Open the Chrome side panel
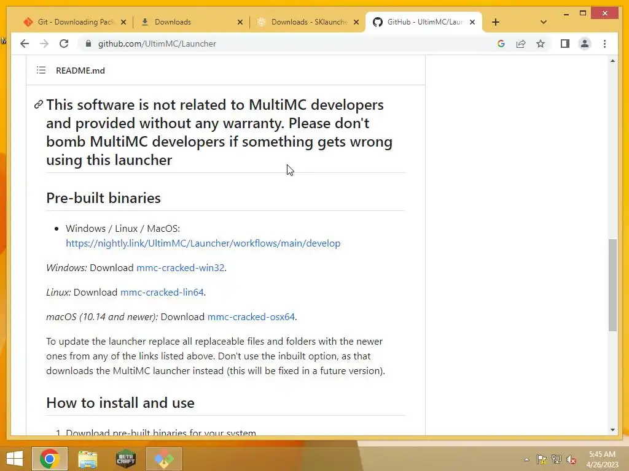This screenshot has height=471, width=629. click(x=565, y=44)
